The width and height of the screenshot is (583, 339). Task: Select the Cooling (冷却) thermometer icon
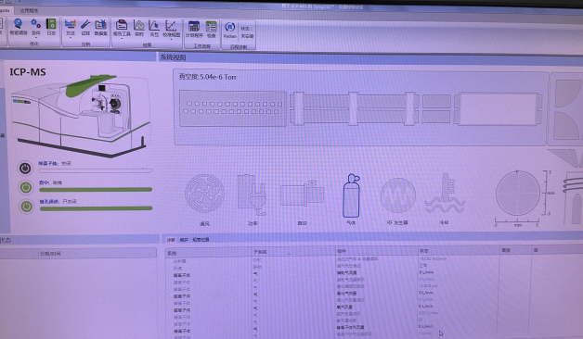pyautogui.click(x=445, y=194)
